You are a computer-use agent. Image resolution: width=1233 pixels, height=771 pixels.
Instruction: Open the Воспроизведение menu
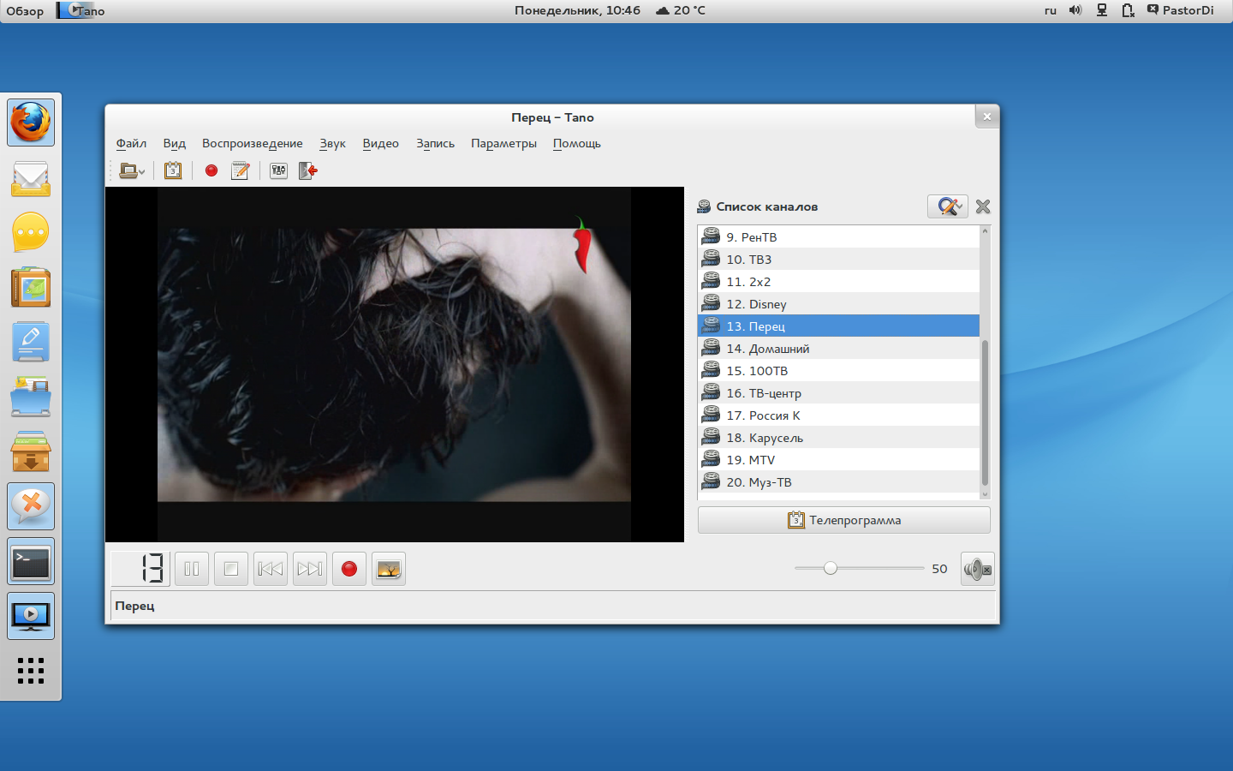point(252,143)
